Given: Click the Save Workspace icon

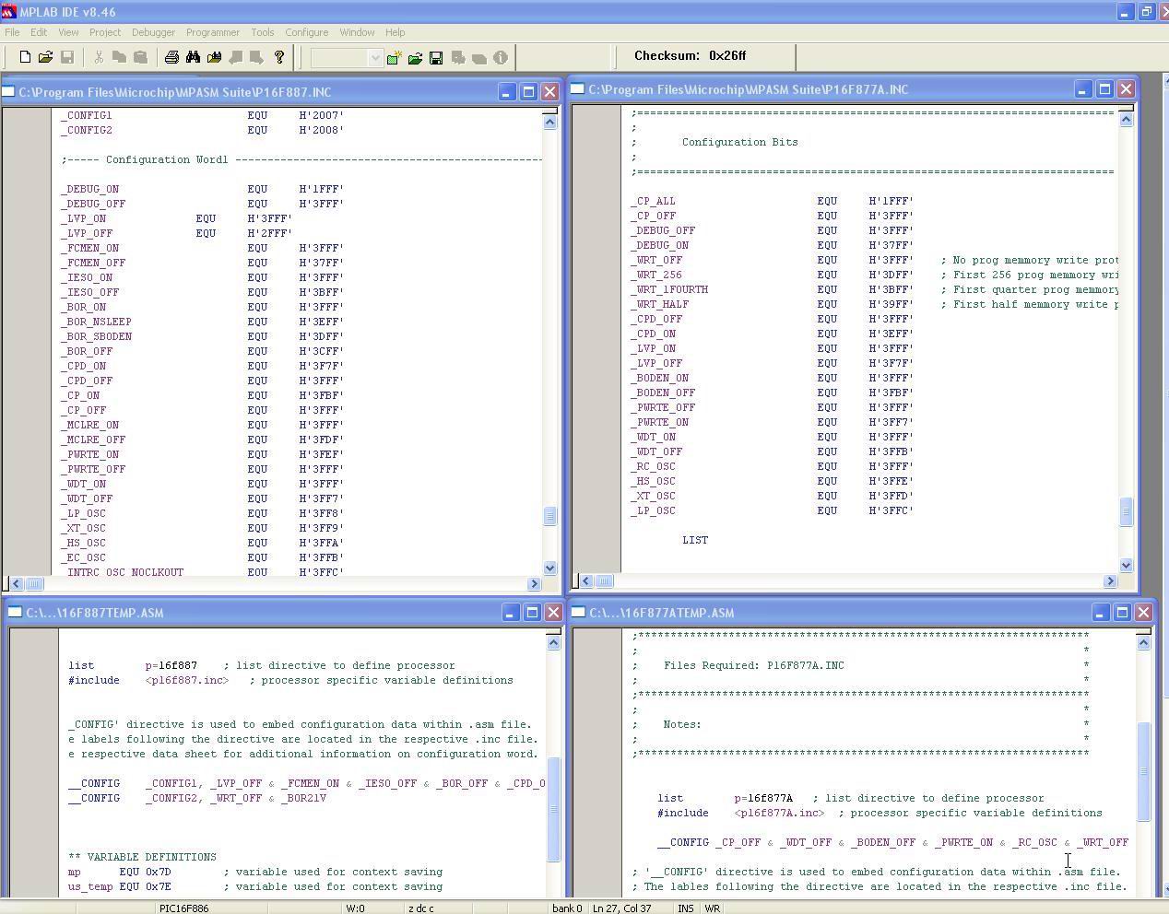Looking at the screenshot, I should 436,58.
